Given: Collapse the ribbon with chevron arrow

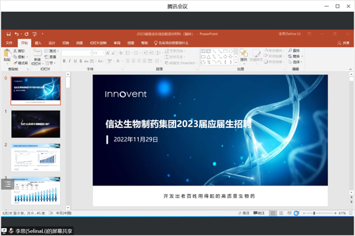Looking at the screenshot, I should click(x=350, y=69).
